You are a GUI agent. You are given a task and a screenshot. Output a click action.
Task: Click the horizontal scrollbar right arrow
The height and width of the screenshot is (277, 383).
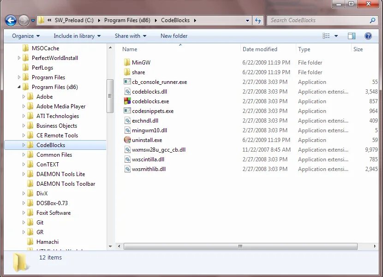click(x=375, y=246)
